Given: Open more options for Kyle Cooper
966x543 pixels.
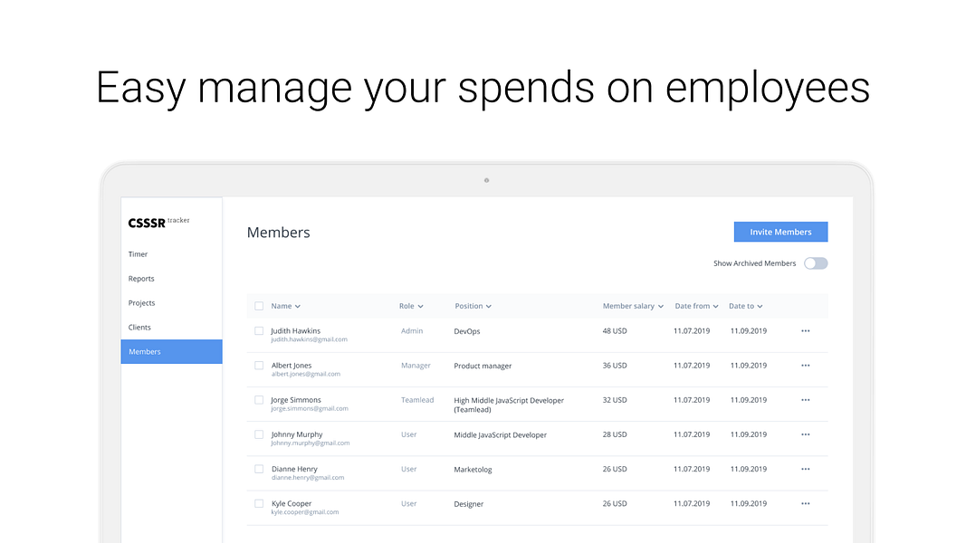Looking at the screenshot, I should [x=805, y=503].
